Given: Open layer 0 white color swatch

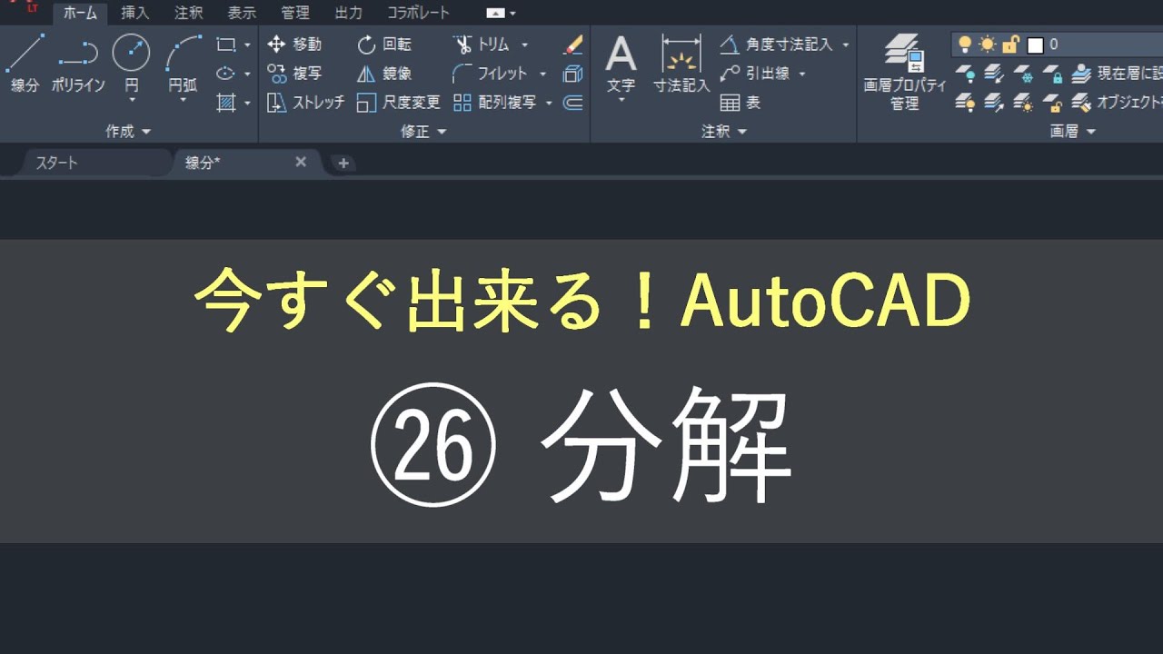Looking at the screenshot, I should [x=1035, y=45].
